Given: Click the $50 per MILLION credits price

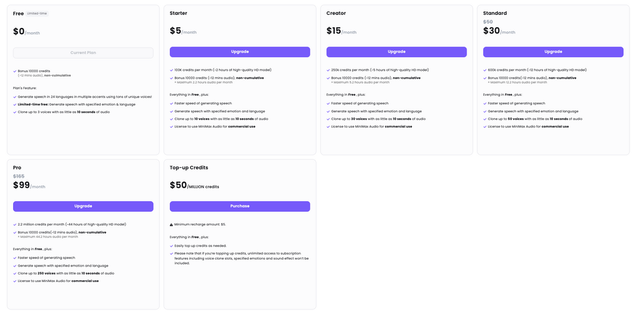Looking at the screenshot, I should (194, 186).
